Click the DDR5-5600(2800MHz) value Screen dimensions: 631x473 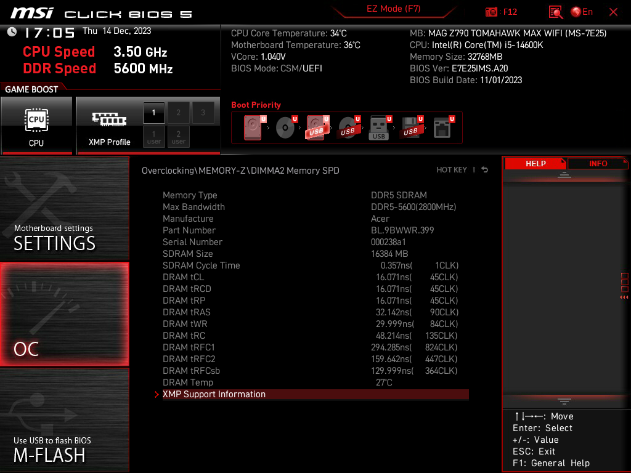tap(413, 207)
